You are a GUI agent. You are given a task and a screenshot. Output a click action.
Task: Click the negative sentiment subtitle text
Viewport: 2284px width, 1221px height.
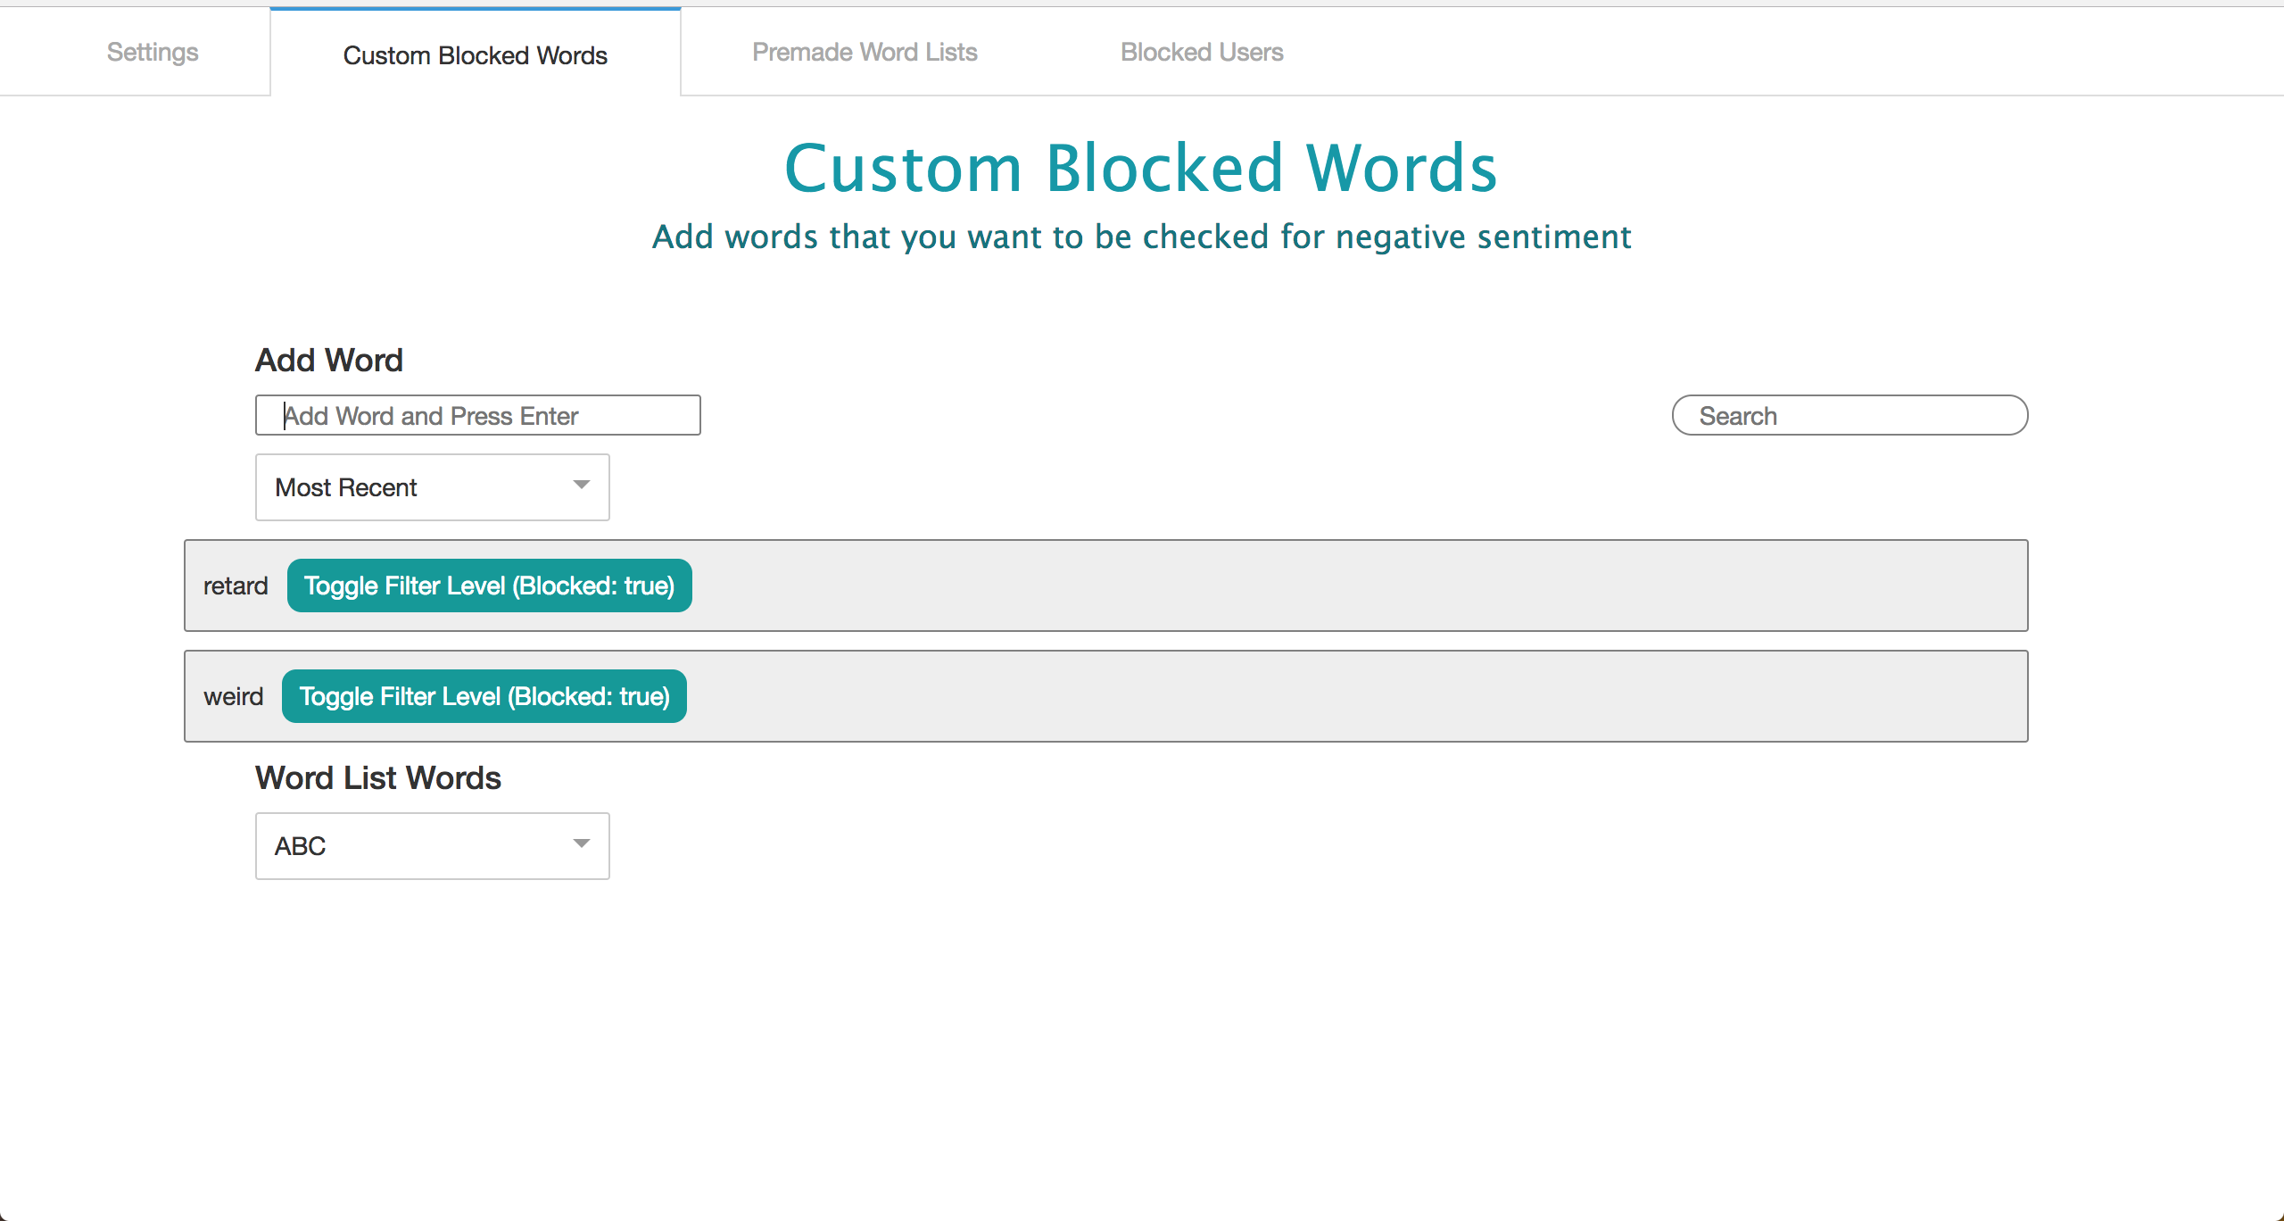[x=1142, y=237]
